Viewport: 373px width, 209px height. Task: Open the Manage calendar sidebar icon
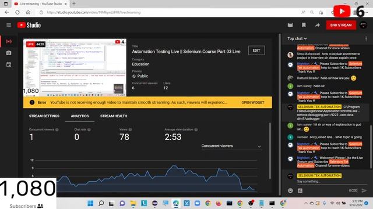9,64
